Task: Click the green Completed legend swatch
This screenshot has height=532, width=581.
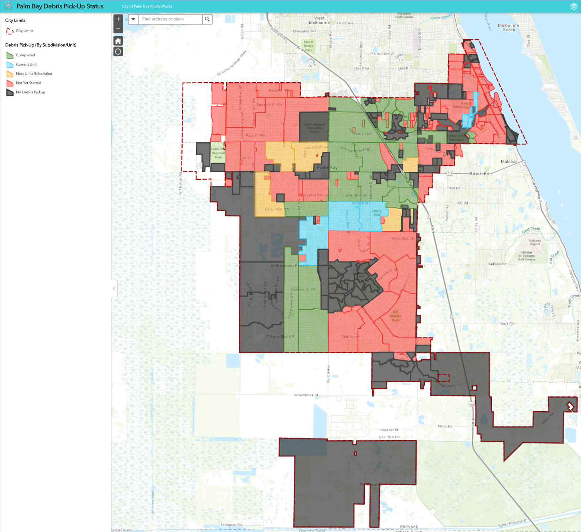Action: [x=10, y=55]
